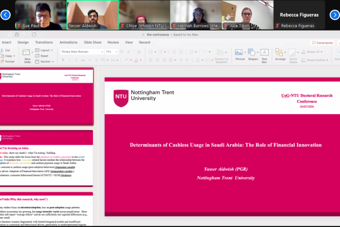340x227 pixels.
Task: Save the presentation with the disk icon
Action: (x=17, y=35)
